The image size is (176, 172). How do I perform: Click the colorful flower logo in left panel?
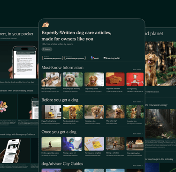point(3,107)
